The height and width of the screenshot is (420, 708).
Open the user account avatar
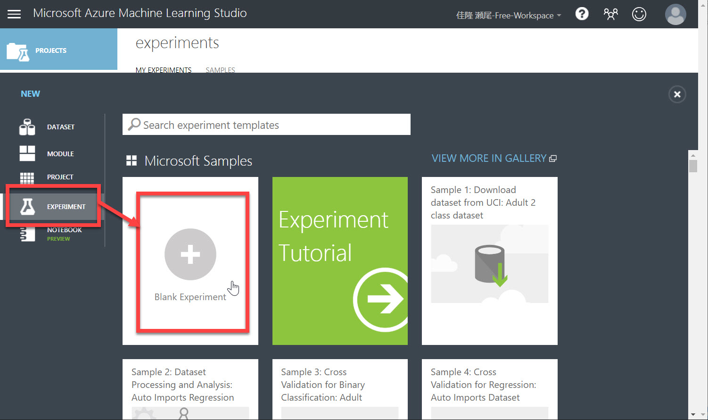coord(675,14)
